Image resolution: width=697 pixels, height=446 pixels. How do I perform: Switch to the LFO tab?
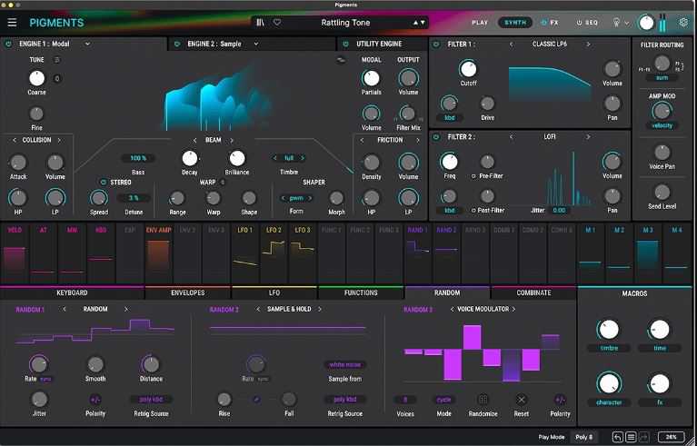point(274,292)
